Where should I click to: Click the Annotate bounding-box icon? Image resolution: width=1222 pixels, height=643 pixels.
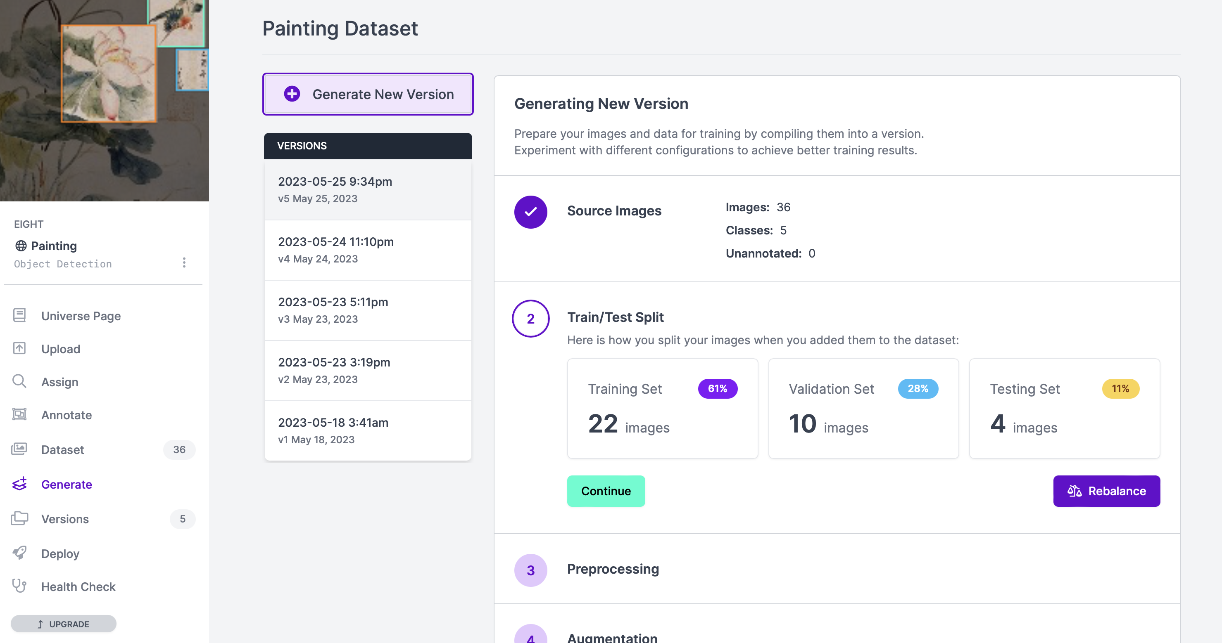[x=19, y=414]
